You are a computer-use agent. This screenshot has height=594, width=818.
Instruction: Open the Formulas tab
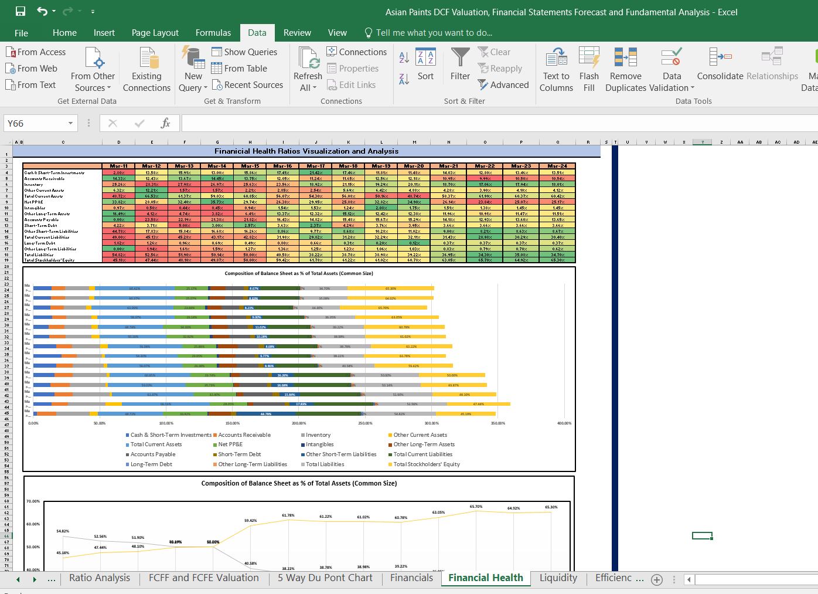[x=213, y=33]
